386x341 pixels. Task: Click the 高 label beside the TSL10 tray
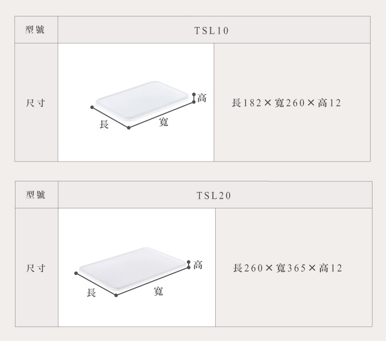(202, 98)
